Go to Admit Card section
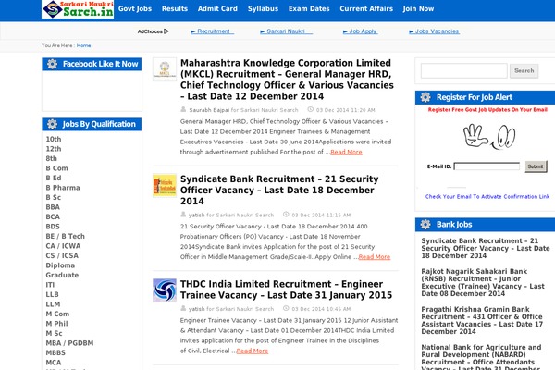 point(217,9)
